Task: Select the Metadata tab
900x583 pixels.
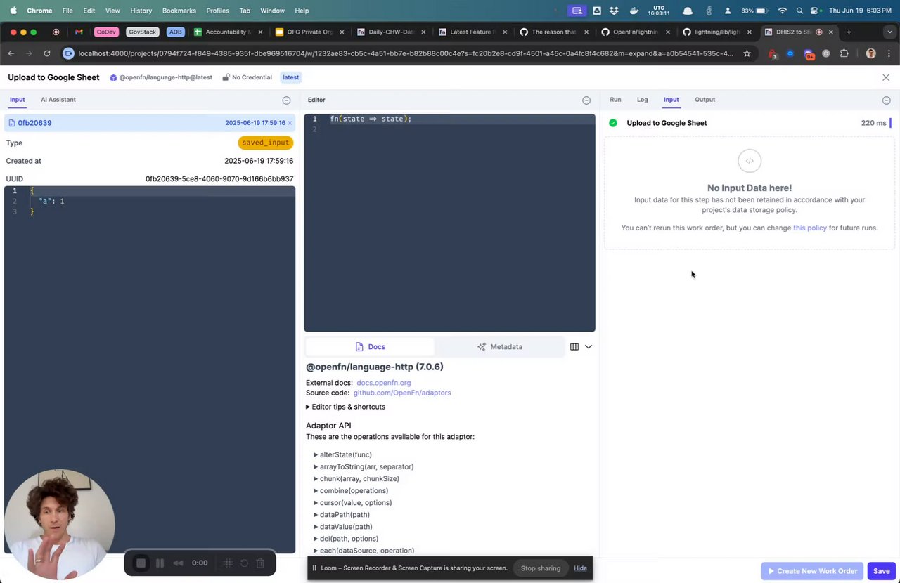Action: [x=500, y=347]
